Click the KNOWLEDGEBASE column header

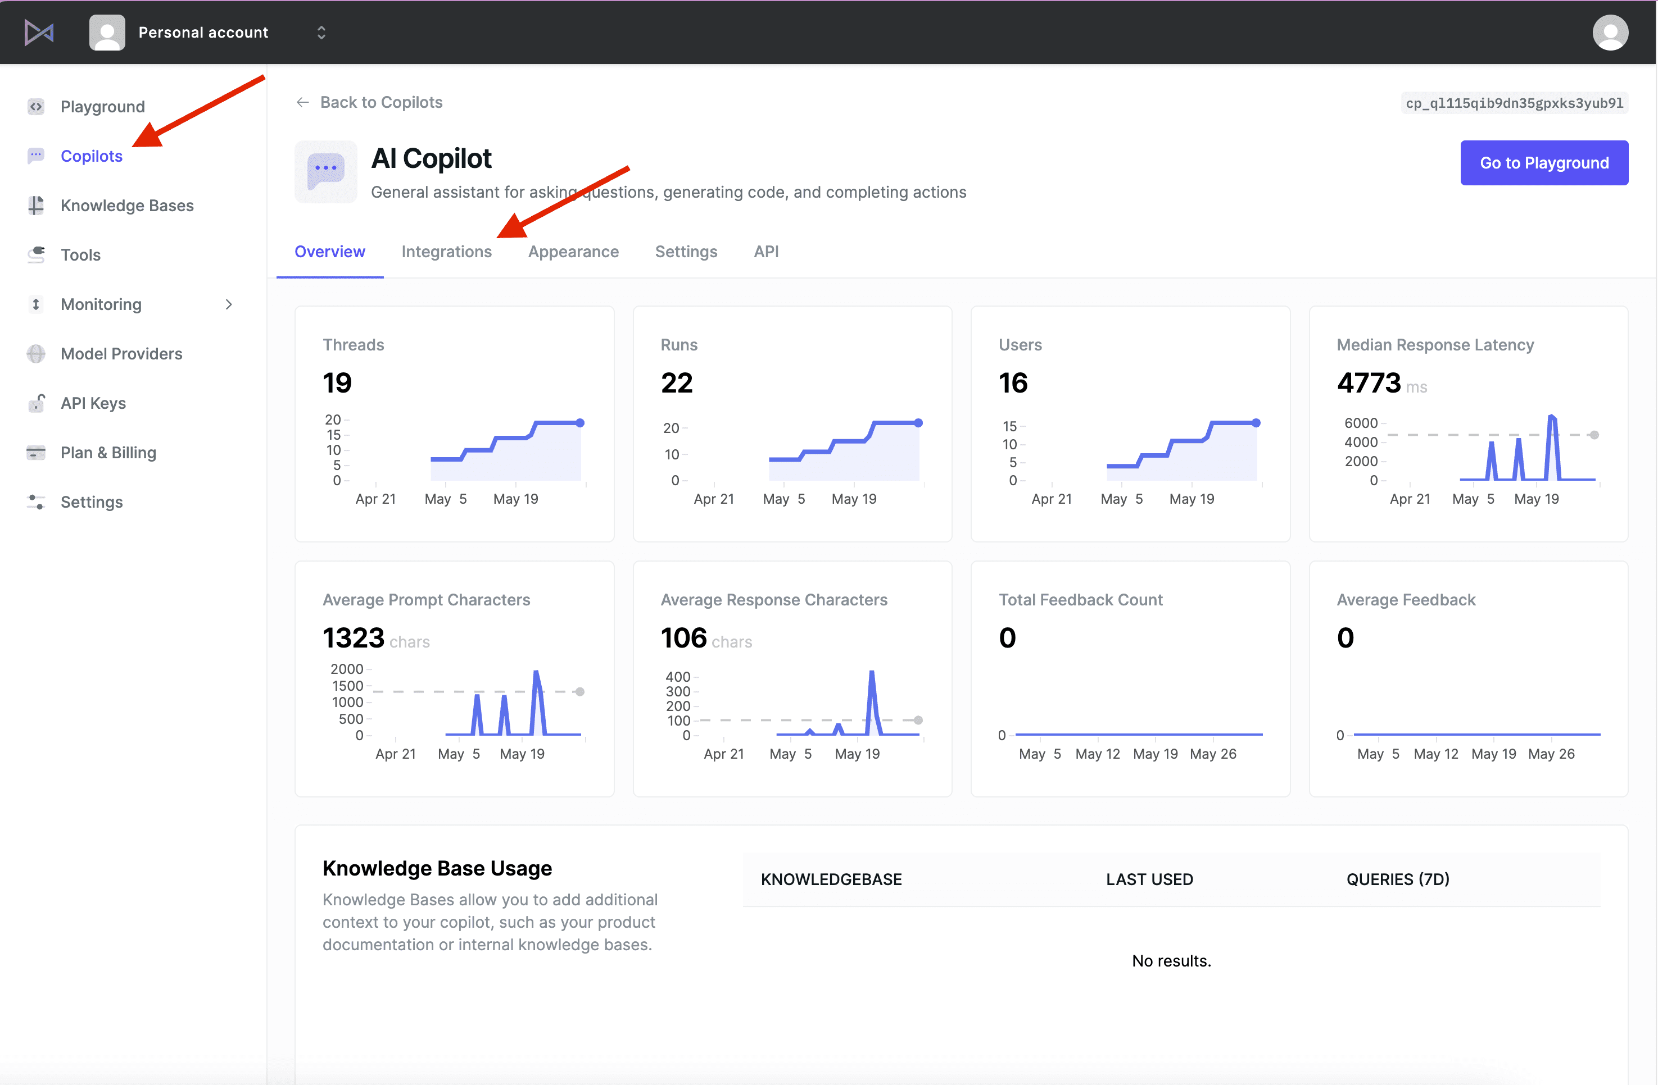[831, 879]
